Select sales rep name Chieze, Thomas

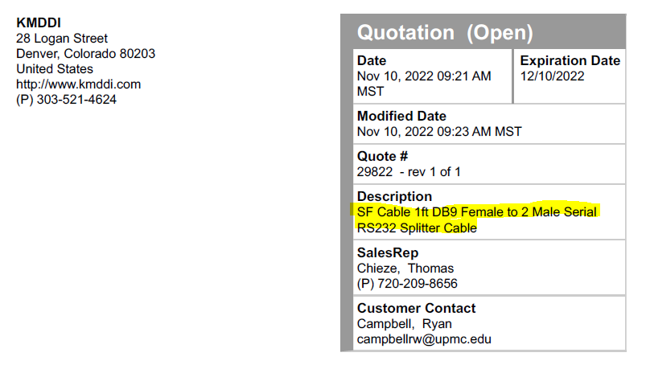pos(405,268)
